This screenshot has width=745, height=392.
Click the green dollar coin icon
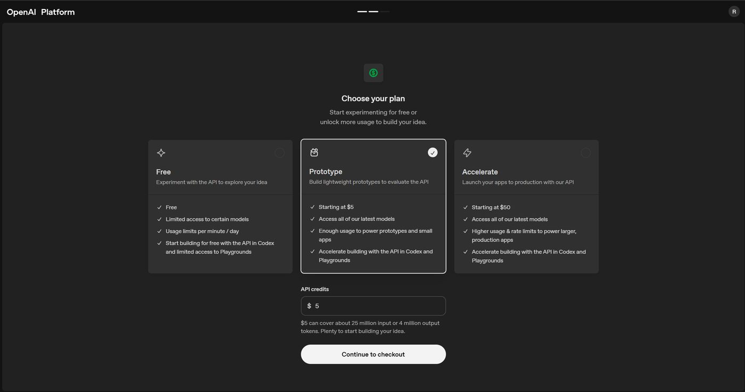coord(373,73)
